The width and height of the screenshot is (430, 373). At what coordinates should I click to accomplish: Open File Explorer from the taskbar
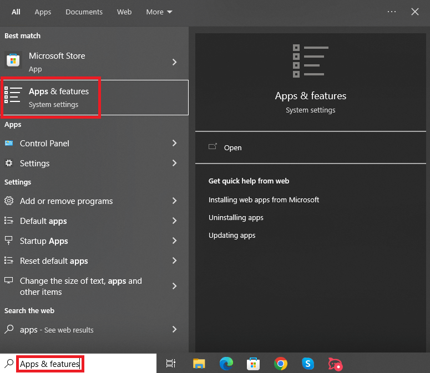199,364
